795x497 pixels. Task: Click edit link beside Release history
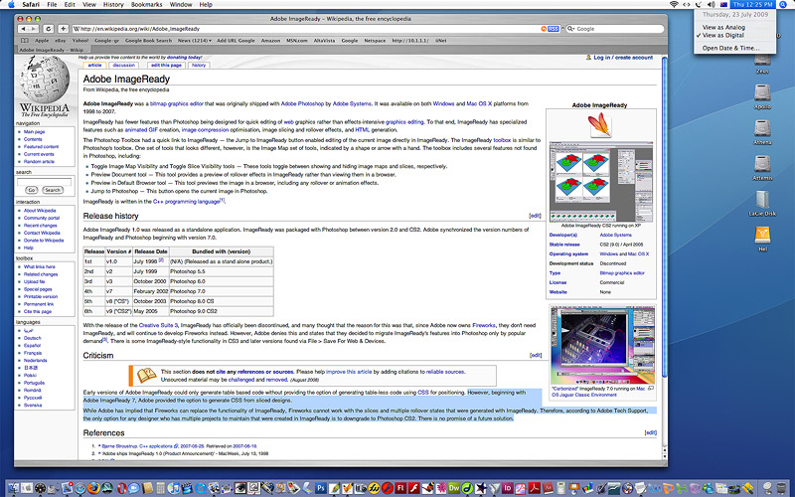pyautogui.click(x=535, y=216)
